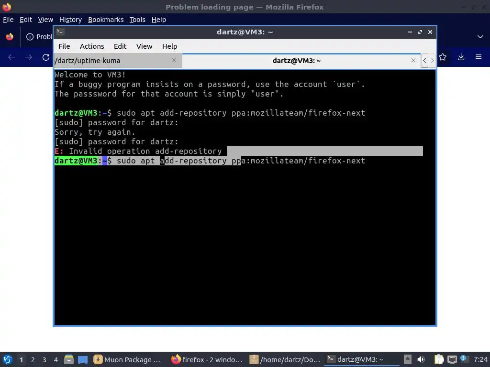490x367 pixels.
Task: Click the dartz@VM3: ~ taskbar entry
Action: [x=362, y=360]
